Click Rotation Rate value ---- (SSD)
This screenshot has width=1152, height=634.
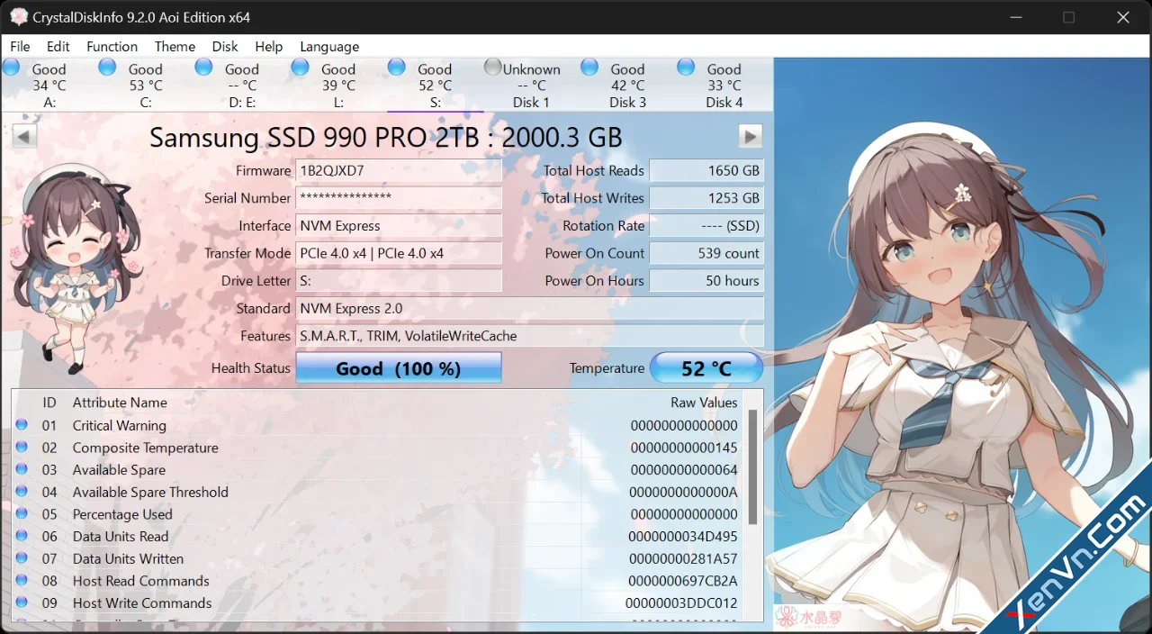(x=706, y=225)
